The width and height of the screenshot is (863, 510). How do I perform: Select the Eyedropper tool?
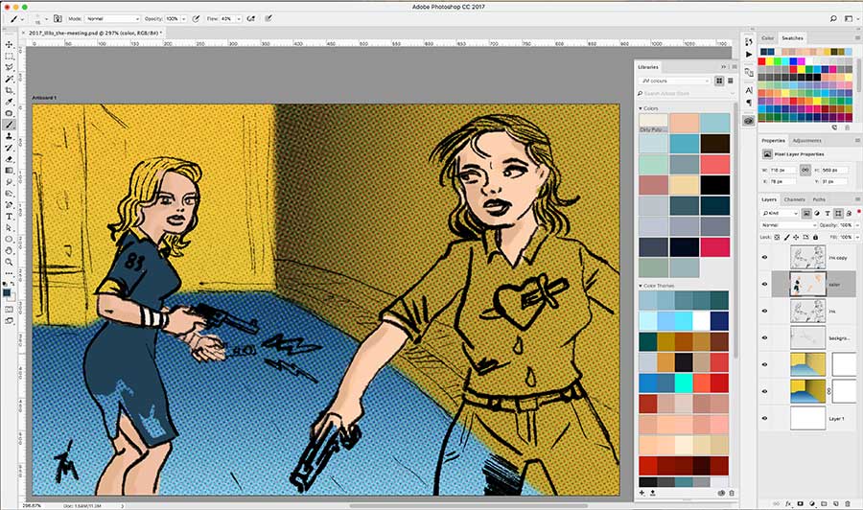tap(10, 102)
